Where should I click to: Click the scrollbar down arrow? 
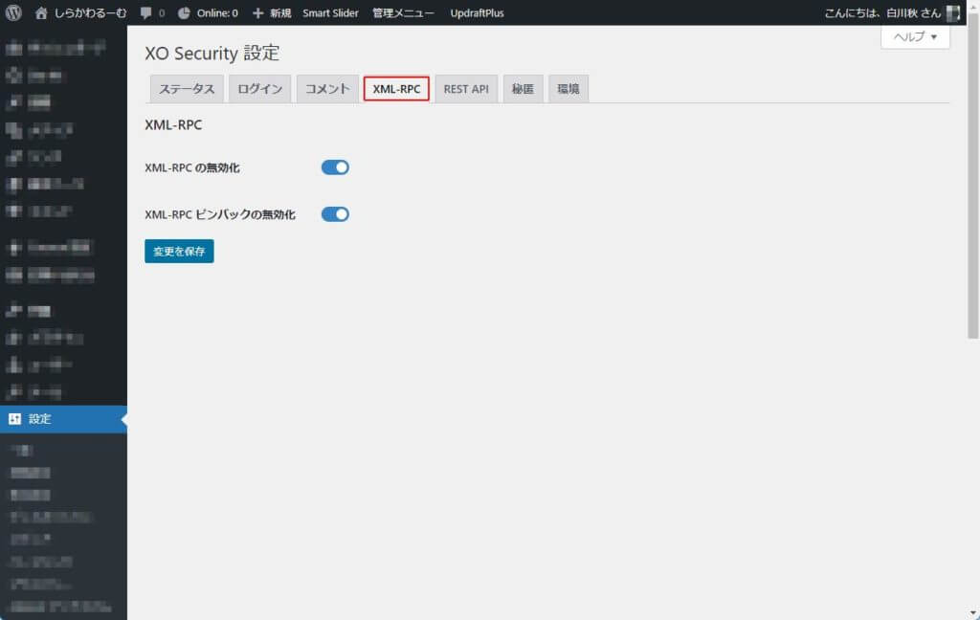coord(972,612)
